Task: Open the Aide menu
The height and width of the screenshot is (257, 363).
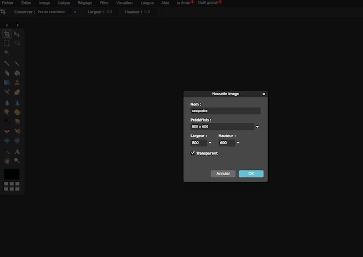Action: point(165,3)
